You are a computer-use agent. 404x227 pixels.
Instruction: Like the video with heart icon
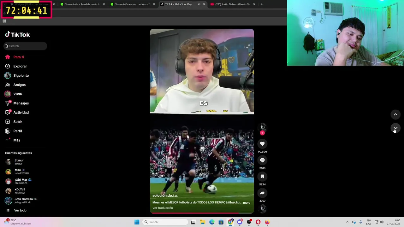(262, 144)
